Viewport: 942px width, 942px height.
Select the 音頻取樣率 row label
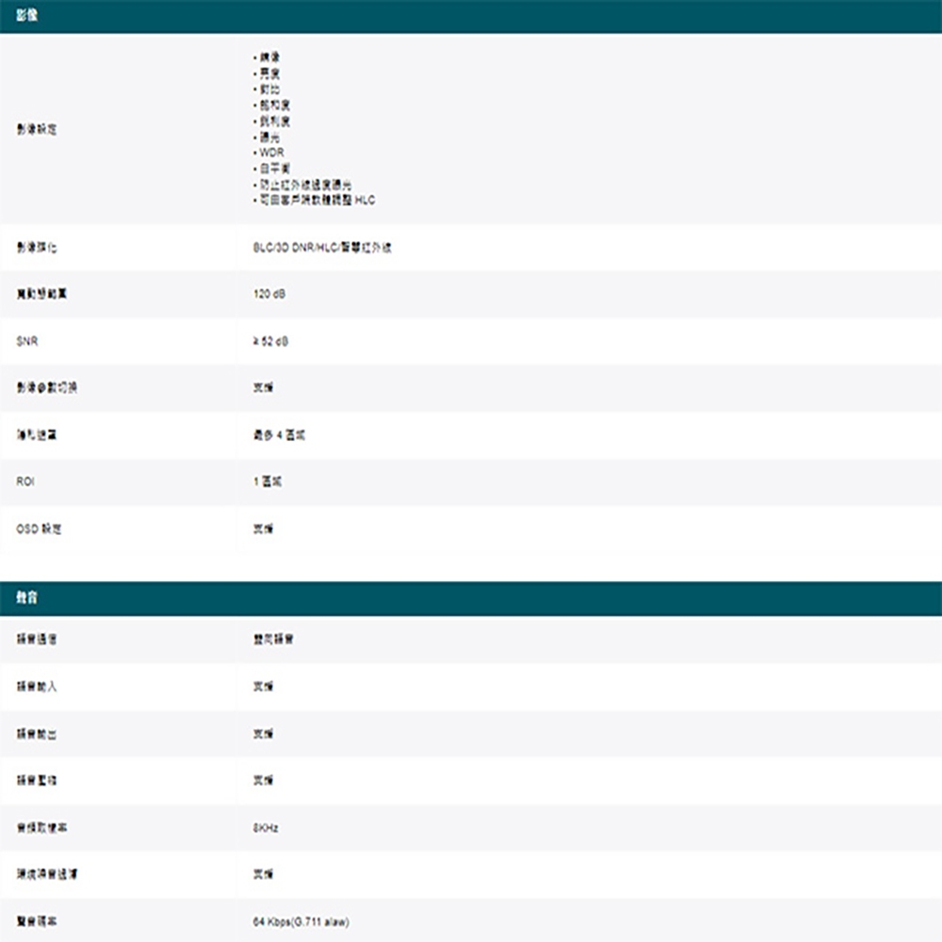pyautogui.click(x=41, y=828)
